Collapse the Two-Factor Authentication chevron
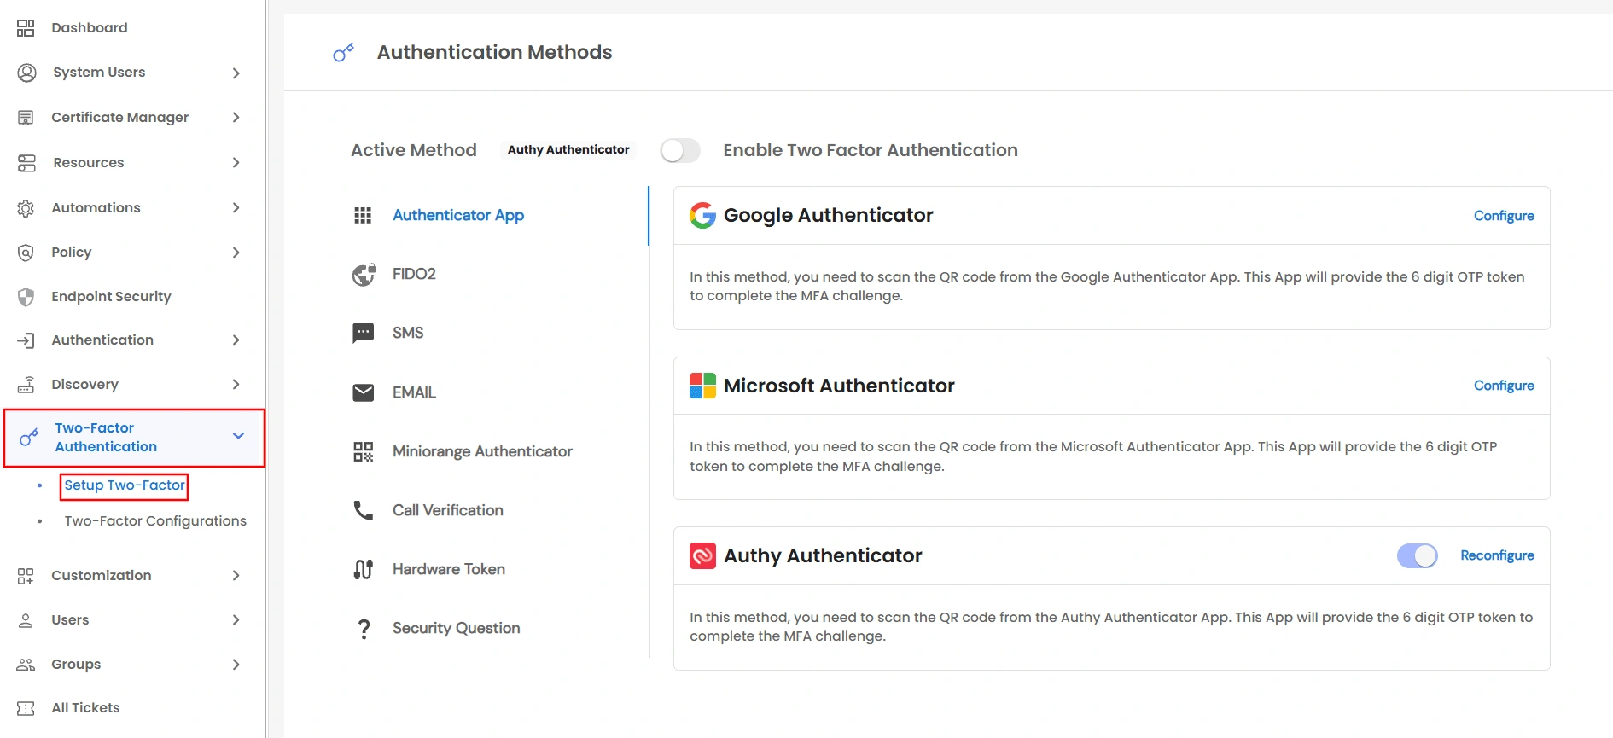The height and width of the screenshot is (738, 1613). tap(238, 436)
